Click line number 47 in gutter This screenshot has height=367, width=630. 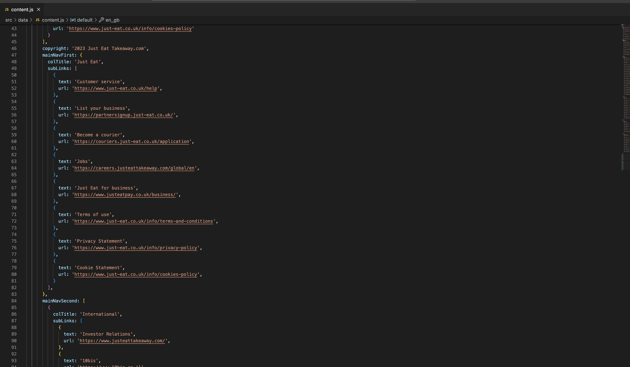pyautogui.click(x=14, y=55)
